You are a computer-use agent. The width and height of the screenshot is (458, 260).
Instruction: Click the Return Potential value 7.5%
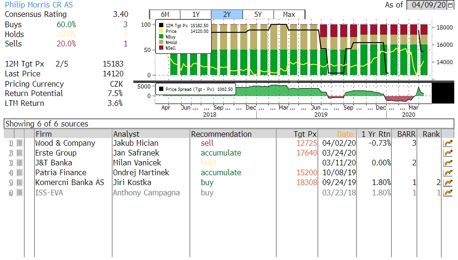click(x=115, y=93)
